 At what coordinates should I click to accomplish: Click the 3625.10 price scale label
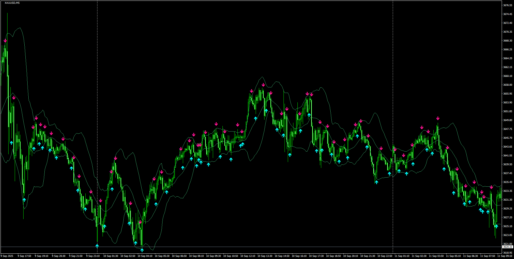coord(508,226)
